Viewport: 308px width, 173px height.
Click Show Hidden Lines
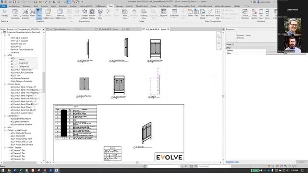tap(48, 14)
